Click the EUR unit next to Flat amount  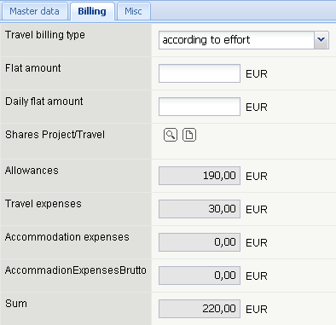(x=257, y=74)
